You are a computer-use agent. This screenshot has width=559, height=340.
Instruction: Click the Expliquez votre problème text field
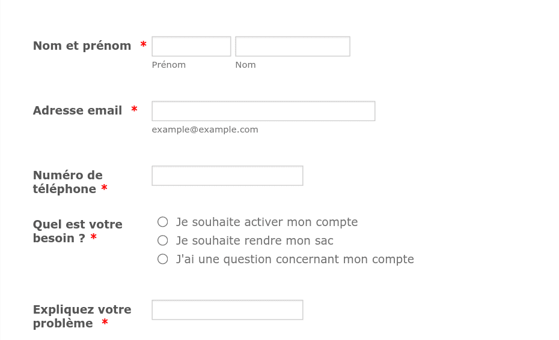click(x=227, y=310)
